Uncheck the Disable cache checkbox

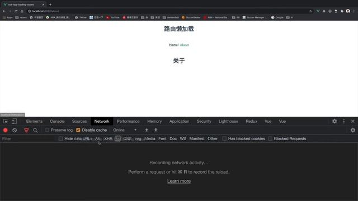tap(78, 130)
